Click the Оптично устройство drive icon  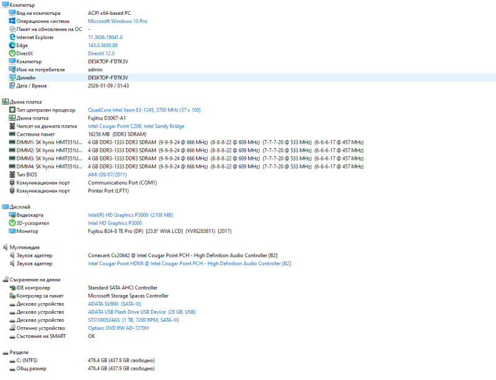point(12,328)
